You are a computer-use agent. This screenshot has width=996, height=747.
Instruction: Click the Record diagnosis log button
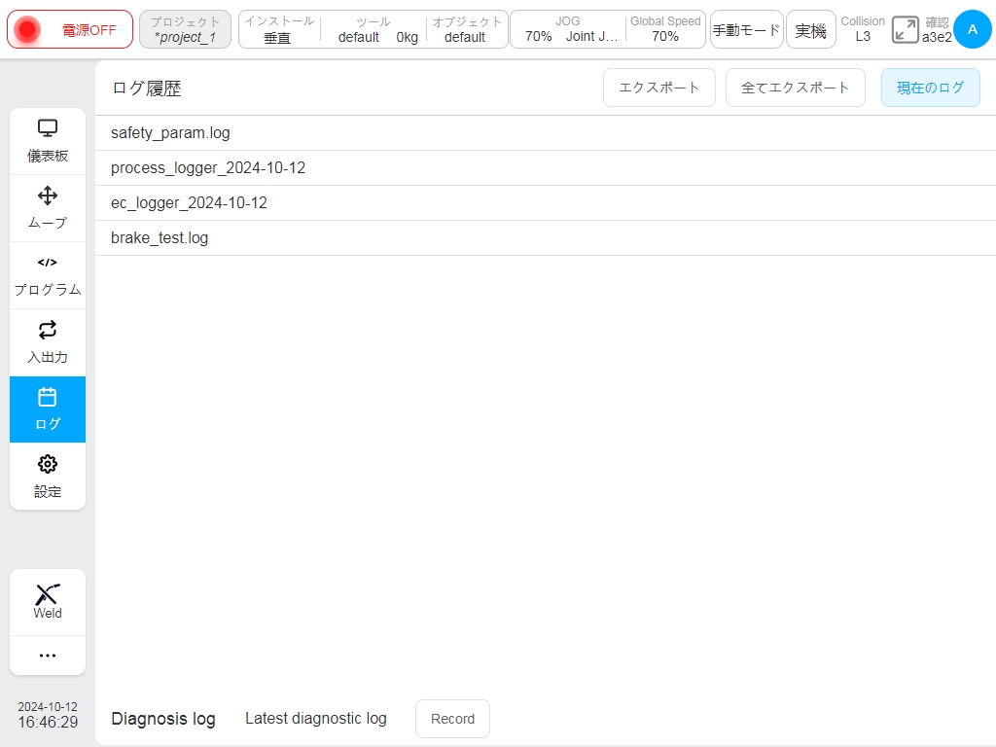(452, 719)
